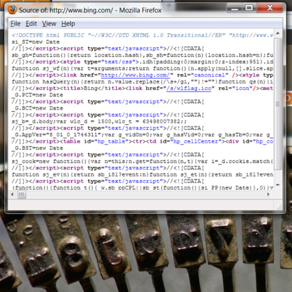
Task: Open the Edit menu
Action: [31, 24]
